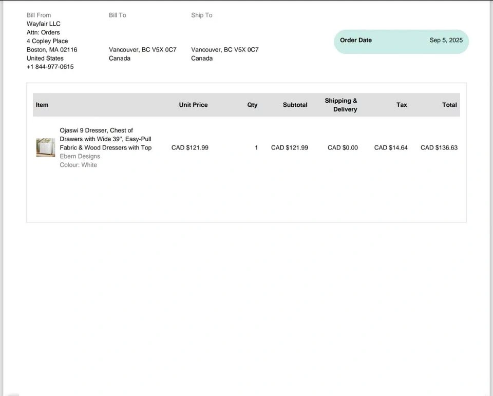The image size is (493, 396).
Task: Click 'Canada' under Bill To
Action: (x=120, y=58)
